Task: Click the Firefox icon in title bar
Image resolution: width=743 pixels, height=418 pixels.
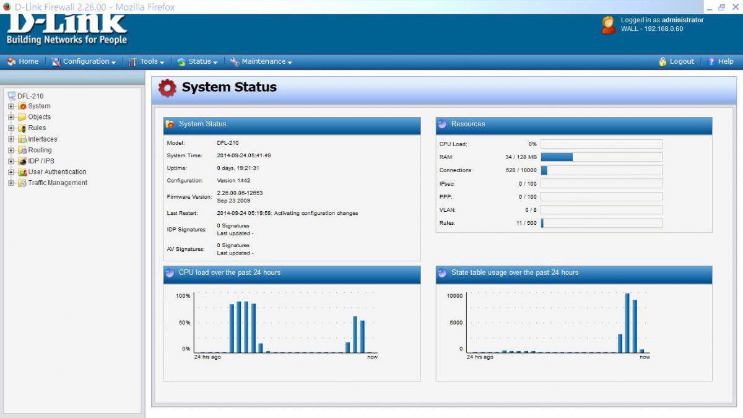Action: (6, 7)
